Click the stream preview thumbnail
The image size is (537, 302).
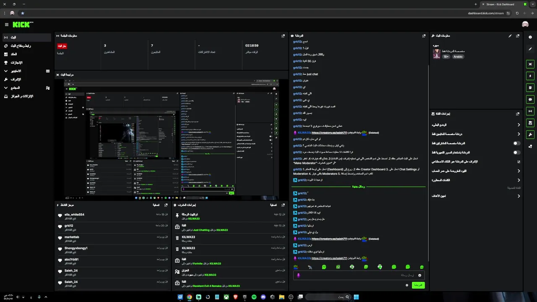click(x=171, y=139)
